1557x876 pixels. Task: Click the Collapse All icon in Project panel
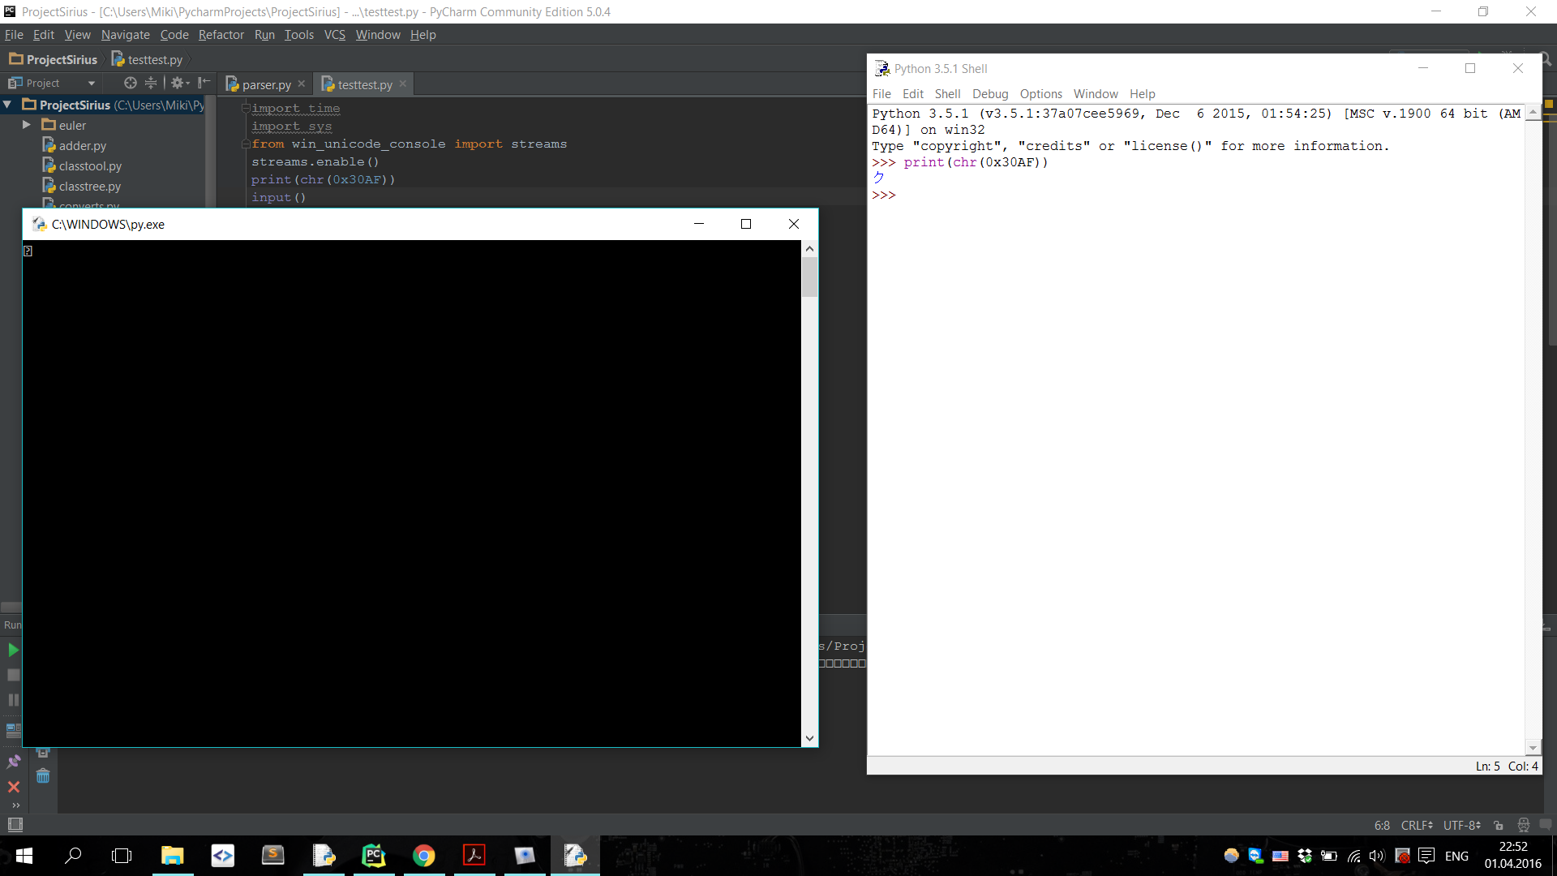[x=151, y=84]
